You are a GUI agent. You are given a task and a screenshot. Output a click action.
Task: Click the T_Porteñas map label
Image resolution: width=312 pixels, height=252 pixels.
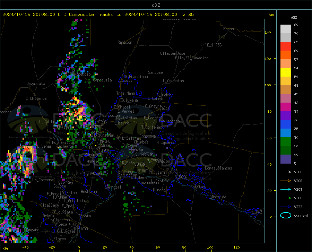tap(151, 127)
